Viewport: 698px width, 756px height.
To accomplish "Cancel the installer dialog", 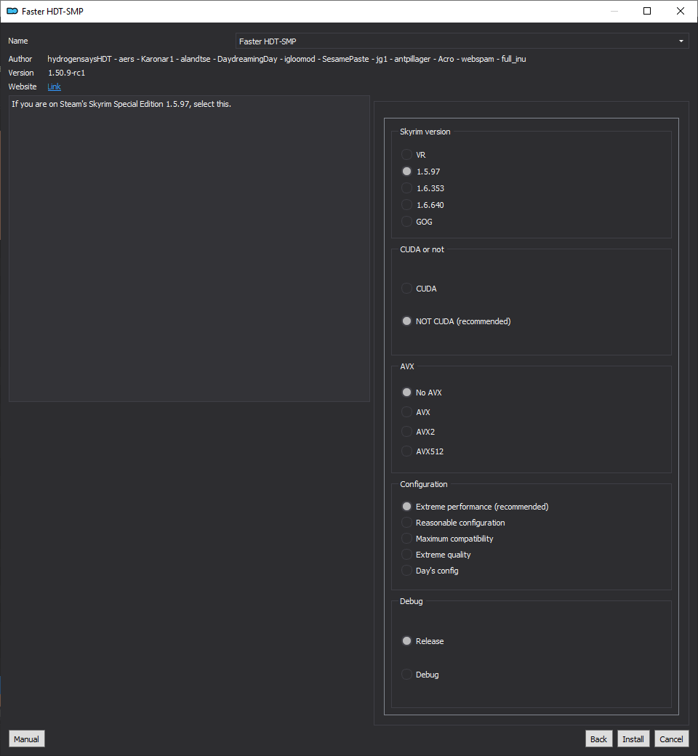I will 671,739.
